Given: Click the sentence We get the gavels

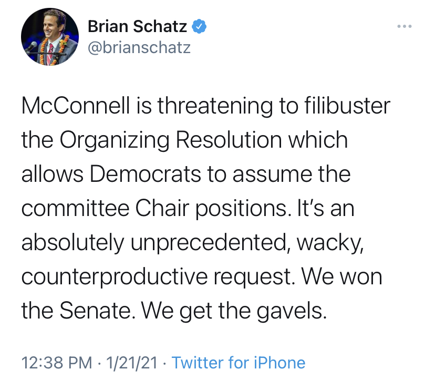Looking at the screenshot, I should click(x=234, y=311).
